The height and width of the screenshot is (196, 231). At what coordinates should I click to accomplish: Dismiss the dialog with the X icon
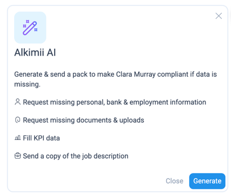[219, 16]
